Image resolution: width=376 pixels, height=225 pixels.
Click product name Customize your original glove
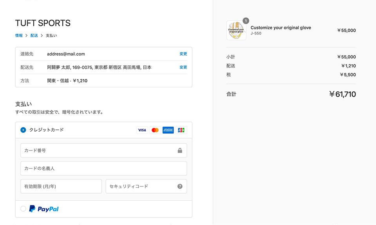281,27
